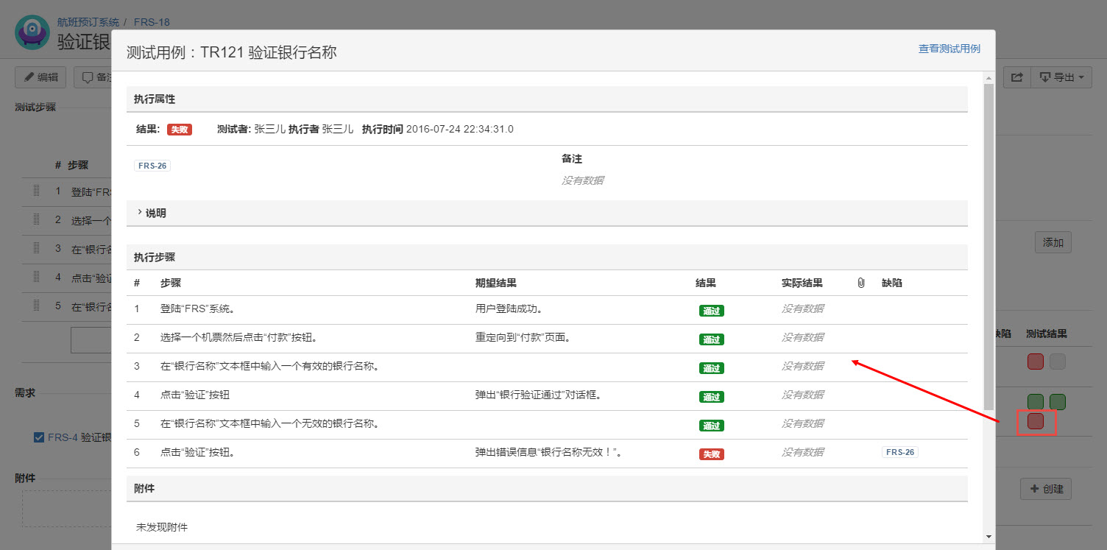The width and height of the screenshot is (1107, 550).
Task: Click the paperclip attachment column icon
Action: pos(861,283)
